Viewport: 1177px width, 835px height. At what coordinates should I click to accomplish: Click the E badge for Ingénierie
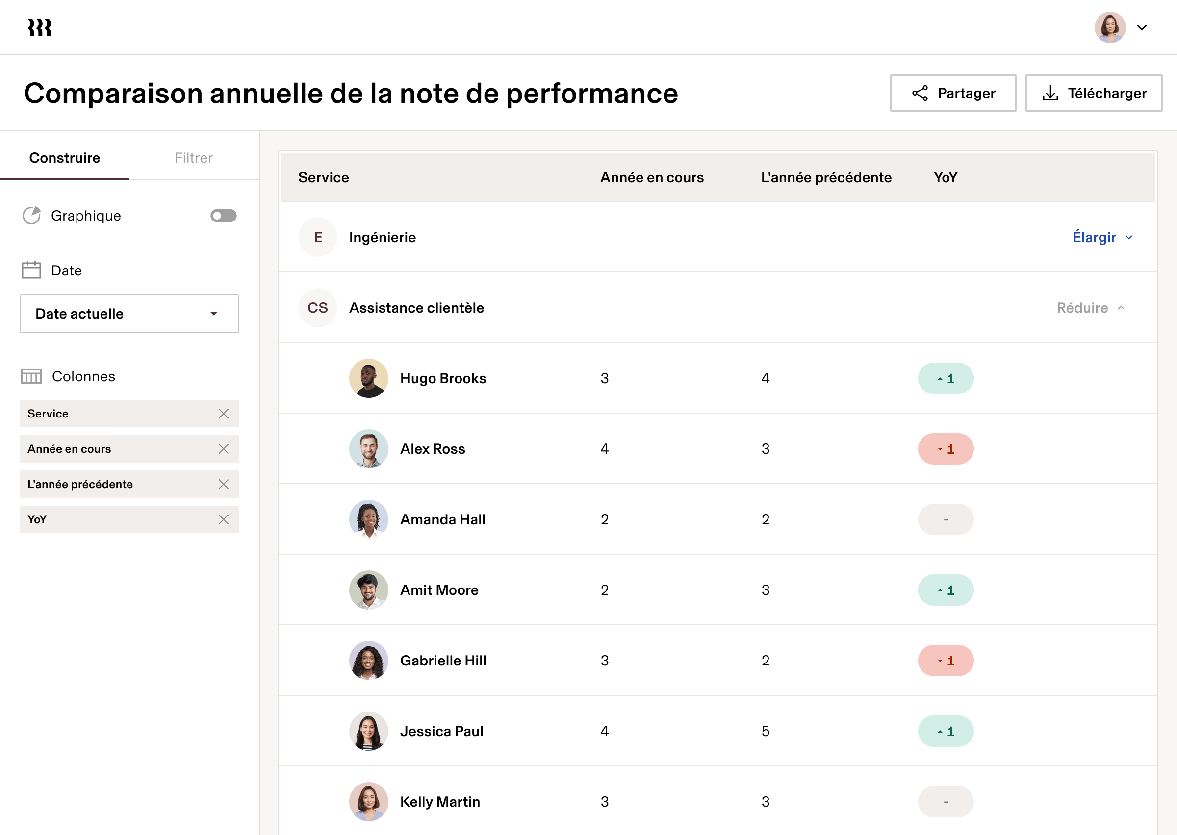pos(317,237)
